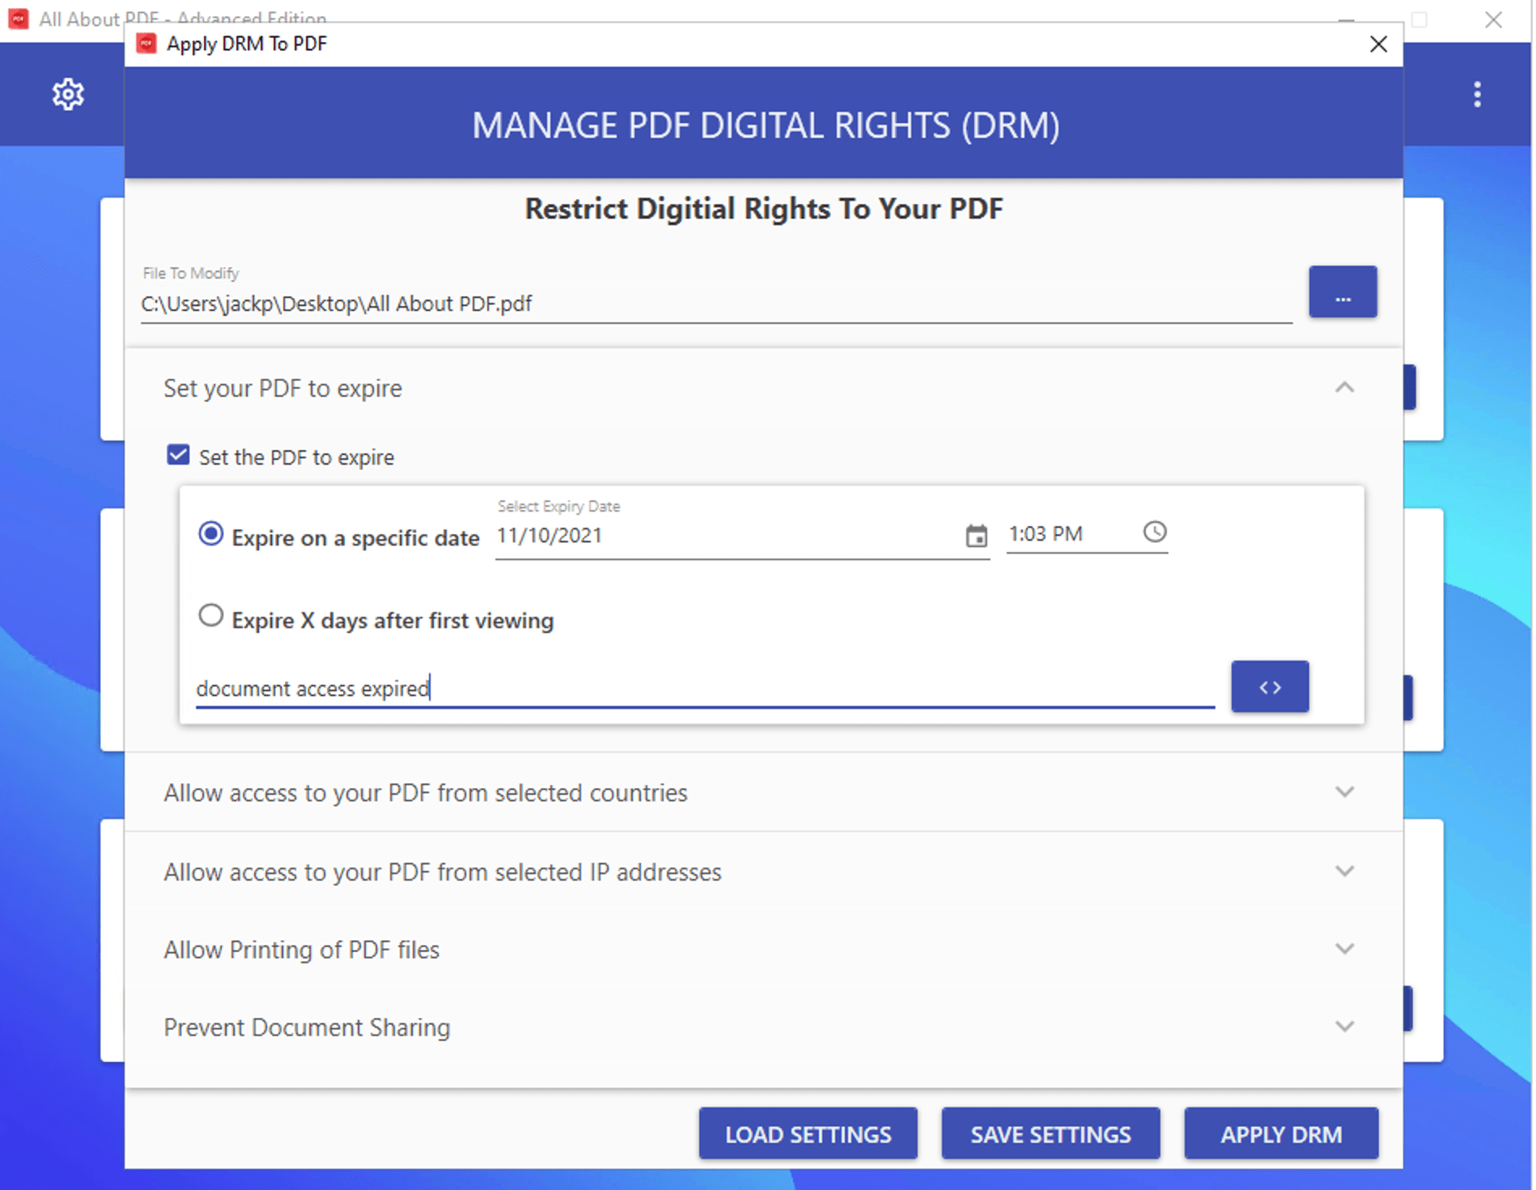The width and height of the screenshot is (1536, 1190).
Task: Expand Allow access from selected IP addresses
Action: 1346,871
